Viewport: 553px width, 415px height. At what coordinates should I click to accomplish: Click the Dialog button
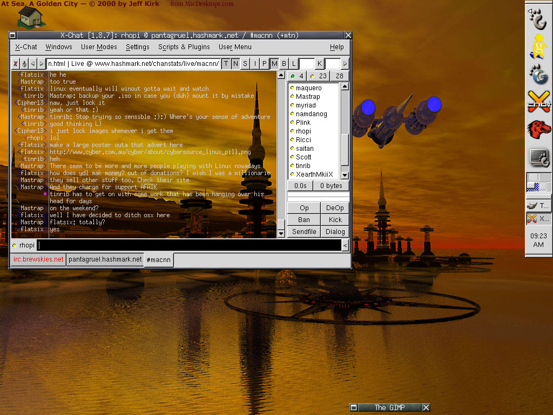tap(335, 232)
